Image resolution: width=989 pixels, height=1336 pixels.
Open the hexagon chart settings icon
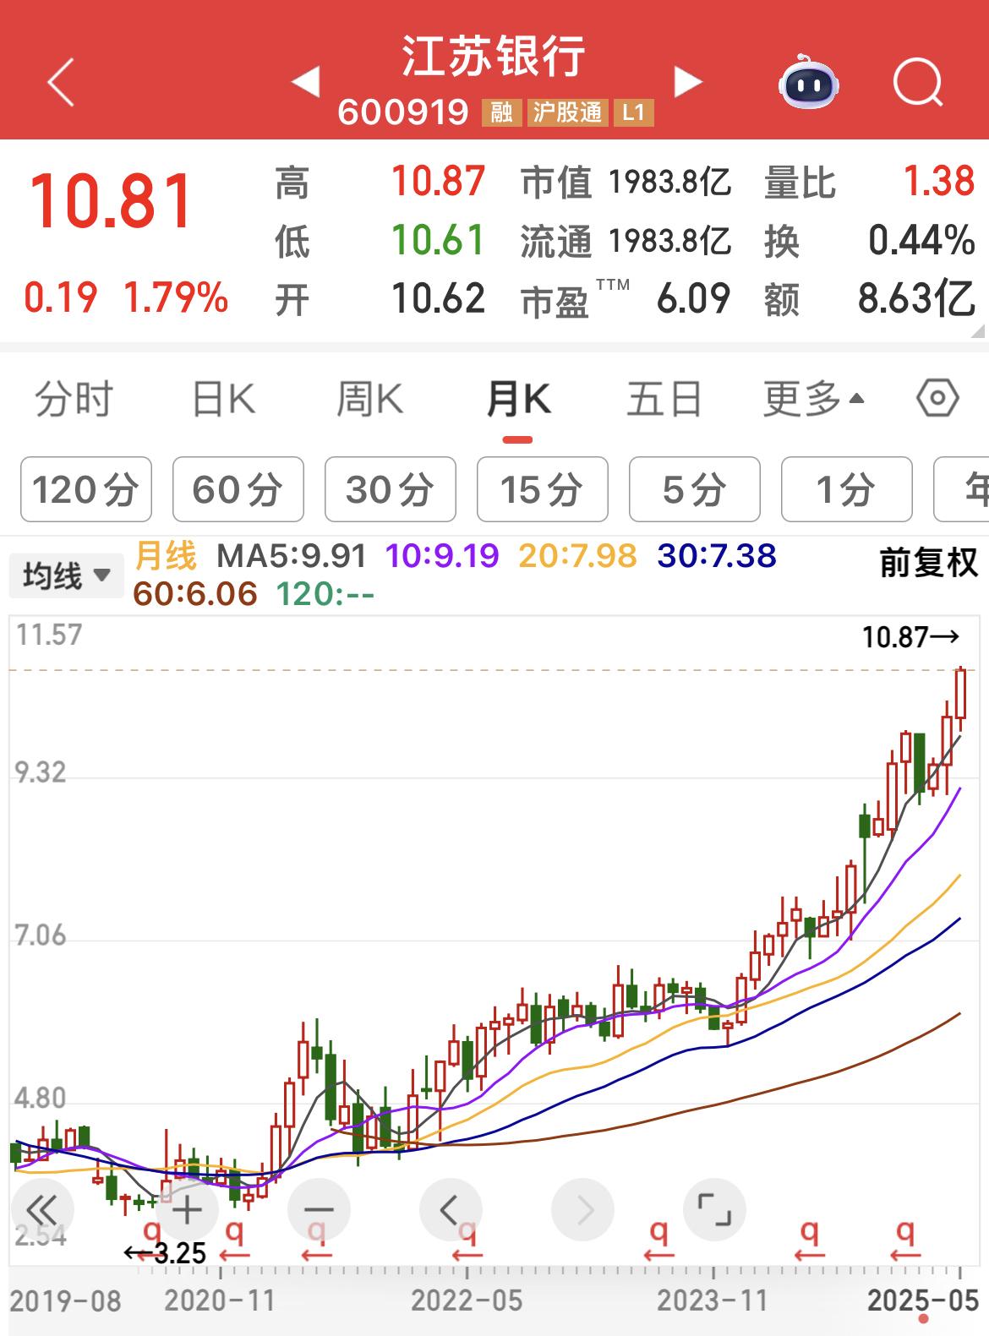[937, 398]
